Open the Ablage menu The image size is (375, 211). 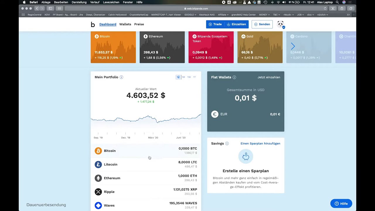point(46,2)
